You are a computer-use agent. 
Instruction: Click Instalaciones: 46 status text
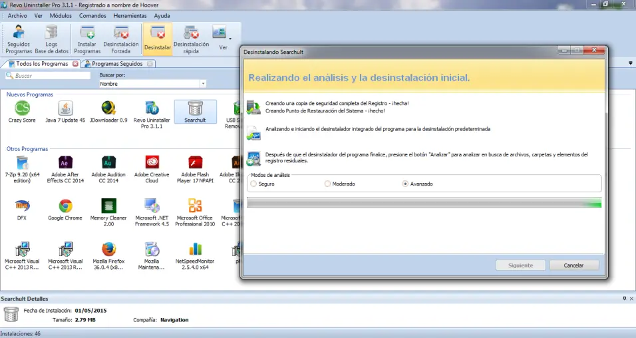(x=20, y=333)
